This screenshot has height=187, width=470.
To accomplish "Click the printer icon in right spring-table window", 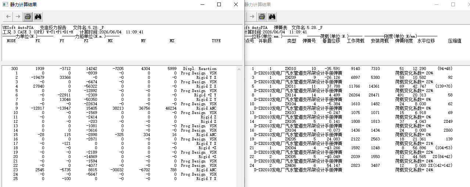I will click(x=262, y=16).
